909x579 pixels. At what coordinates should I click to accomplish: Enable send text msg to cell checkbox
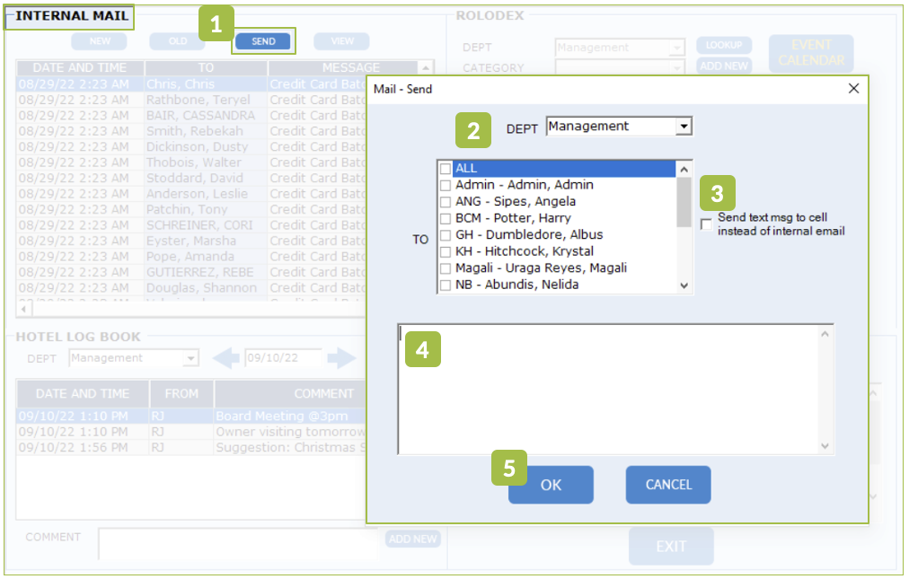click(707, 224)
